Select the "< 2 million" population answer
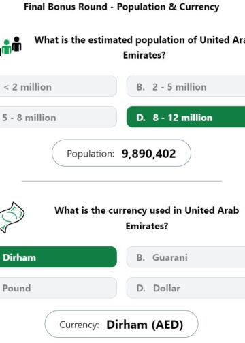245x343 pixels. pyautogui.click(x=59, y=86)
